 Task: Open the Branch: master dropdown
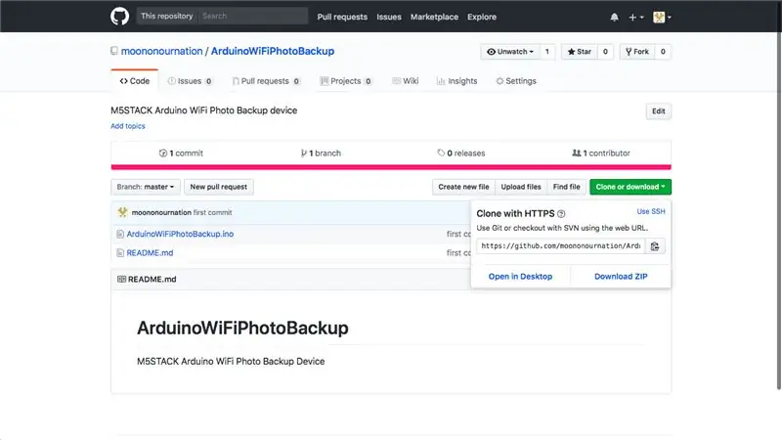pyautogui.click(x=145, y=187)
